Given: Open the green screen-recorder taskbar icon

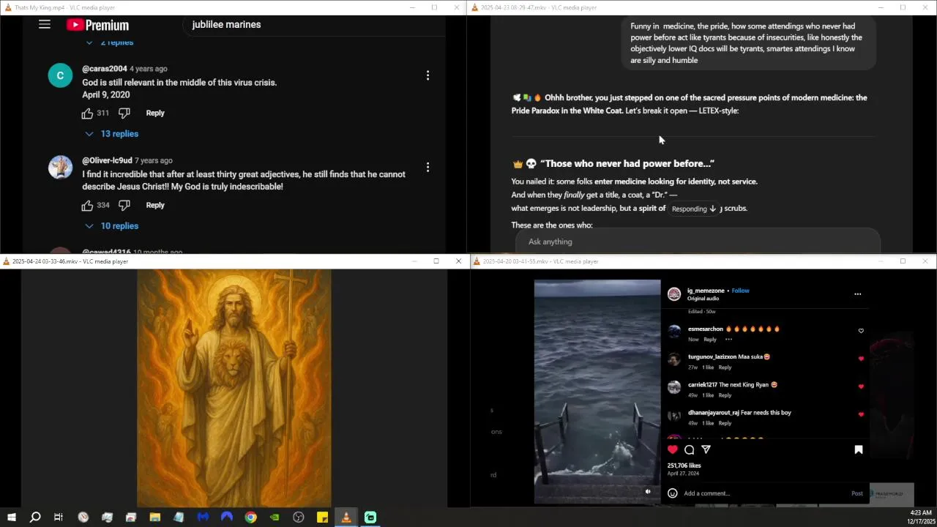Looking at the screenshot, I should click(370, 517).
